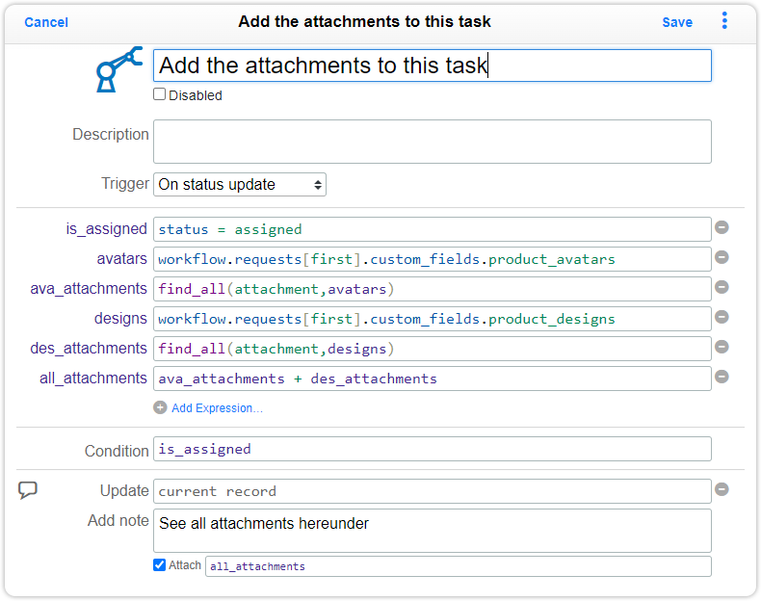Click the designs variable label
The height and width of the screenshot is (601, 761).
click(x=120, y=318)
